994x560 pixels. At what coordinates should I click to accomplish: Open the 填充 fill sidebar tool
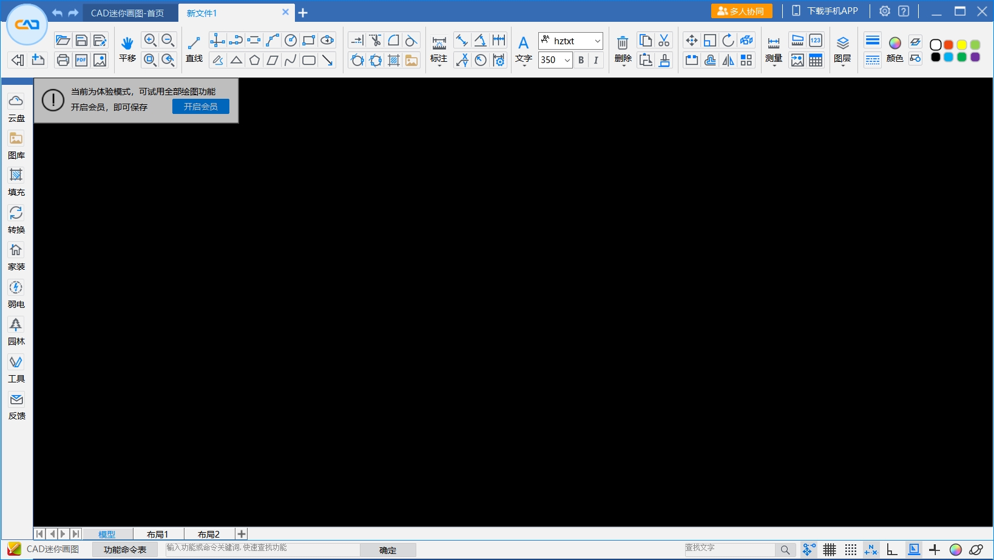coord(16,182)
